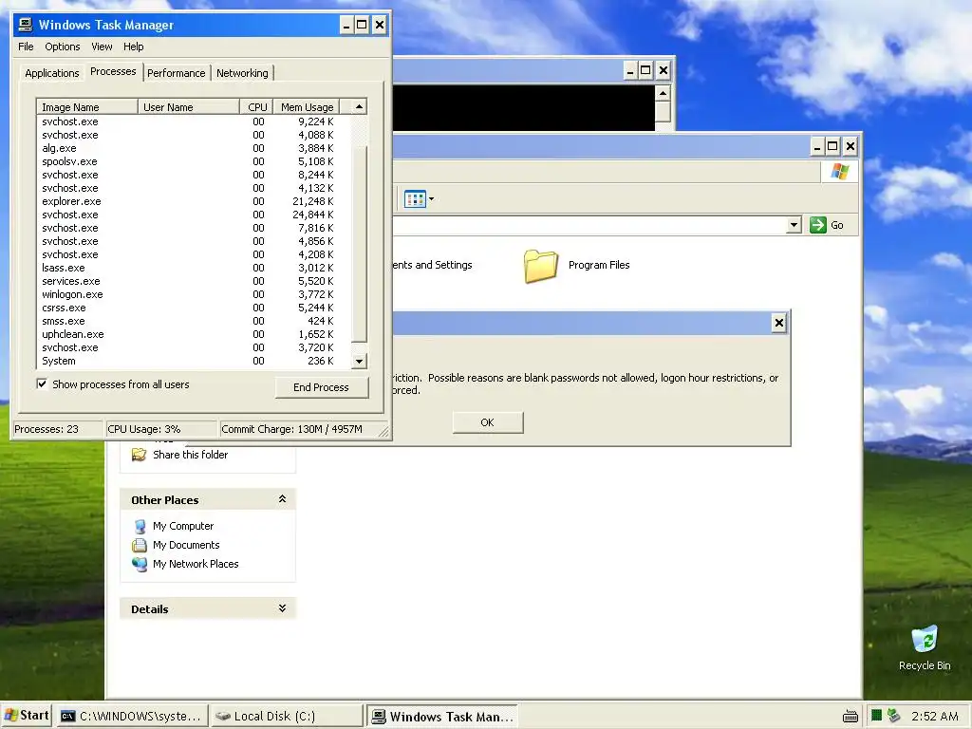Viewport: 972px width, 729px height.
Task: Close the error dialog with X button
Action: click(x=779, y=323)
